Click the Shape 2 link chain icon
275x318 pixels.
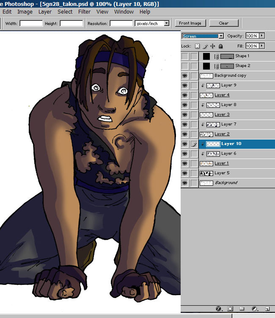click(x=217, y=66)
